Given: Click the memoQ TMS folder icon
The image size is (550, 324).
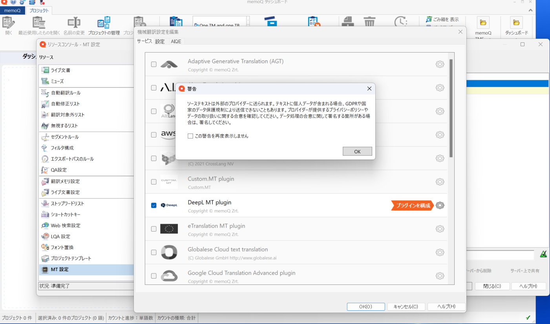Looking at the screenshot, I should [x=483, y=22].
